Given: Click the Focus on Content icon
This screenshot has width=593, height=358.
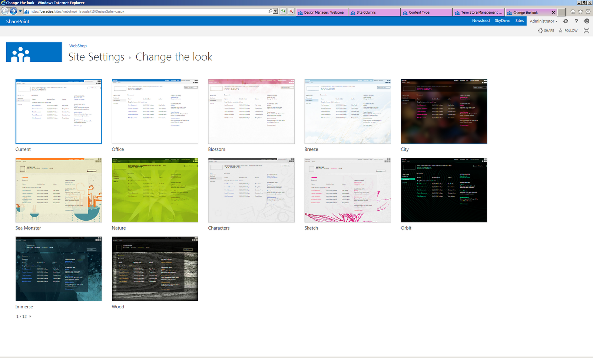Looking at the screenshot, I should click(x=586, y=31).
